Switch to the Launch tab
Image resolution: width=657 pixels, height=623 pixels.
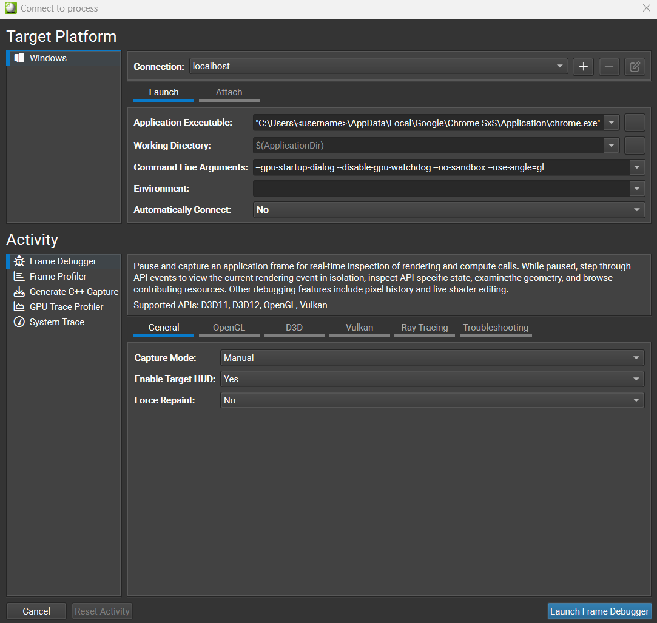[x=163, y=93]
